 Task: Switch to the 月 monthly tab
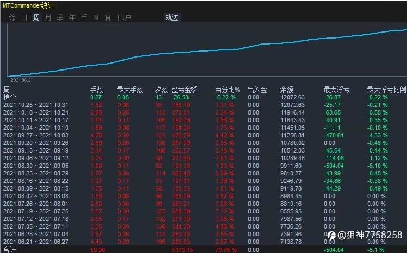[48, 17]
